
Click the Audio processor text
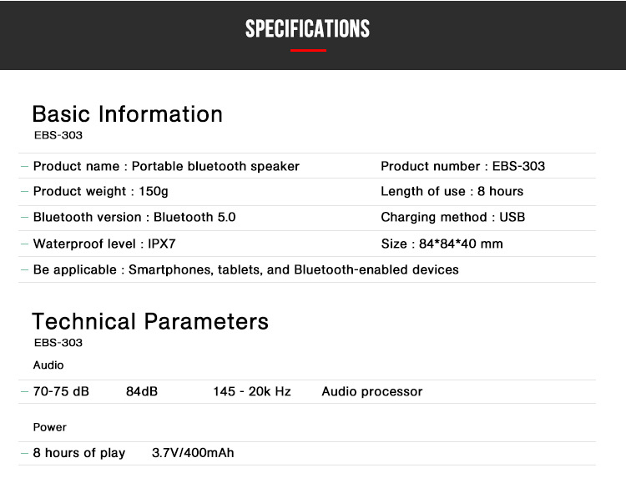(x=372, y=391)
